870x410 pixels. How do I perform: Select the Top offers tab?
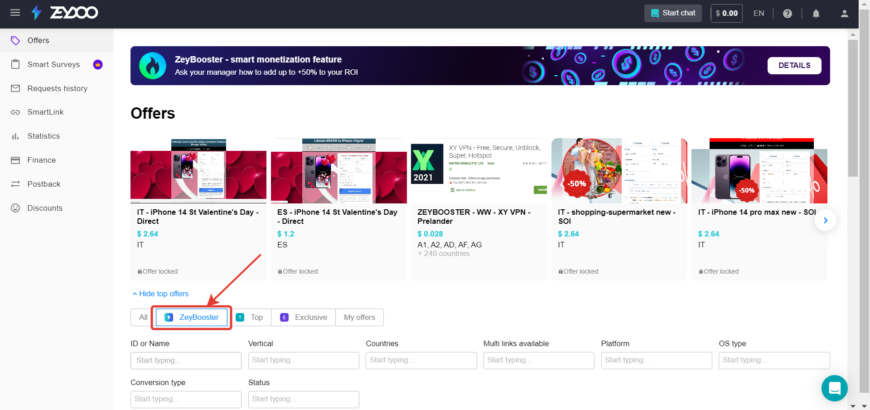pos(249,318)
